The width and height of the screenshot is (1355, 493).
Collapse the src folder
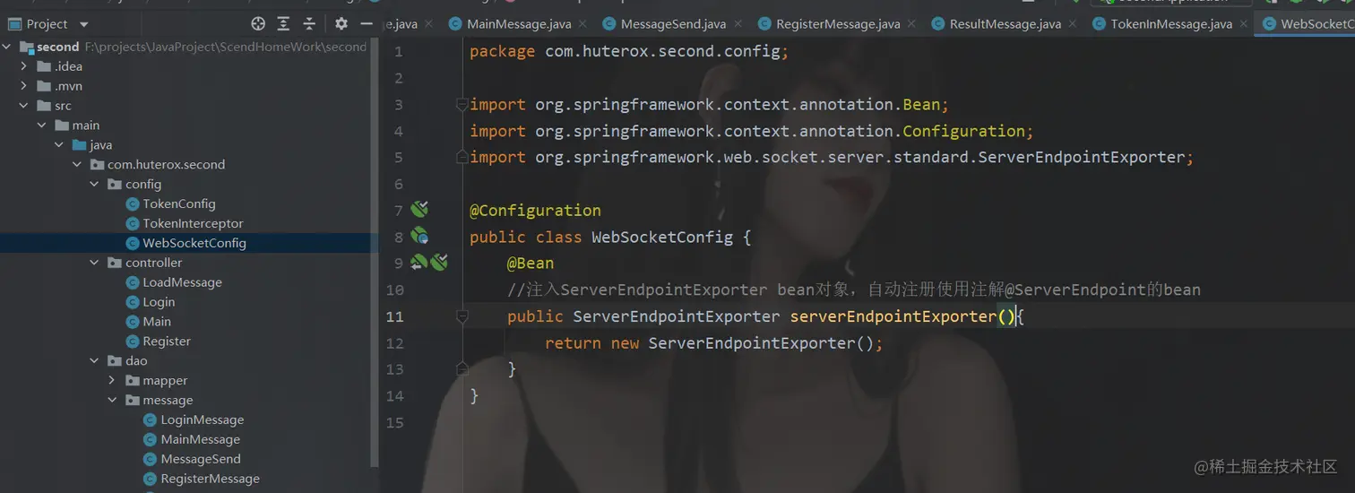point(24,106)
